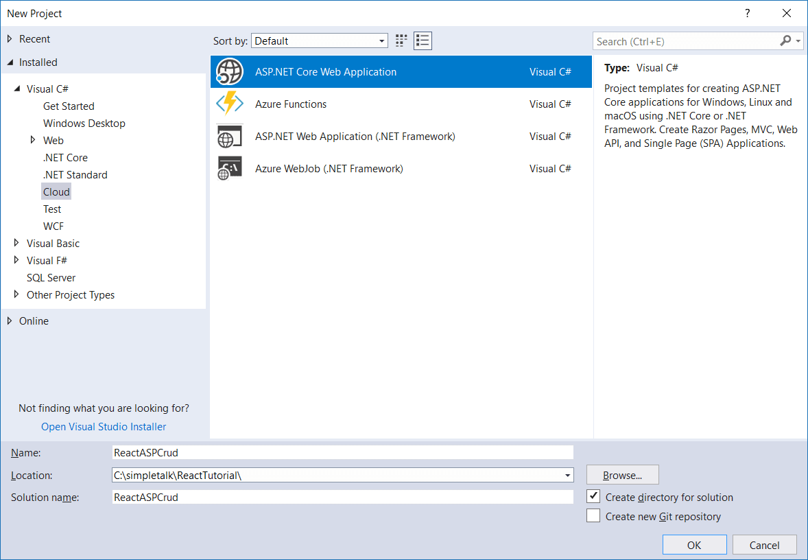This screenshot has width=808, height=560.
Task: Click the ASP.NET Web Application (.NET Framework) icon
Action: click(229, 136)
